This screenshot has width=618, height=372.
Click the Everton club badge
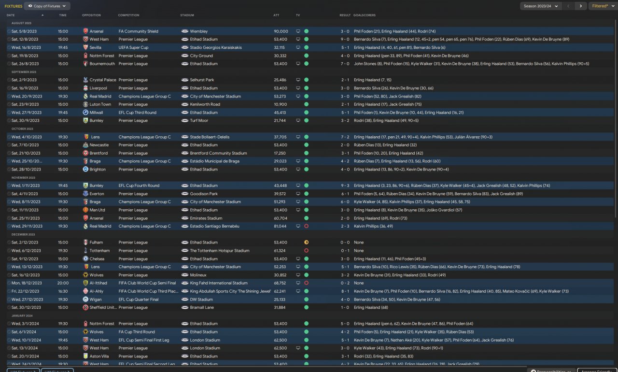click(x=85, y=194)
